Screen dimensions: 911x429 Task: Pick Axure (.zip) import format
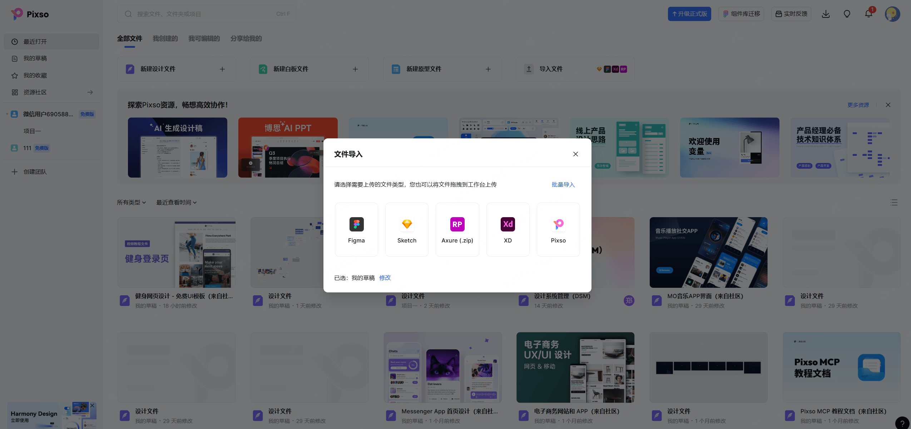(457, 229)
